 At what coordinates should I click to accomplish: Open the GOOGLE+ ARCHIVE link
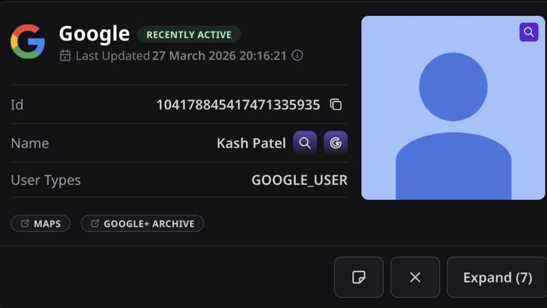(x=142, y=223)
